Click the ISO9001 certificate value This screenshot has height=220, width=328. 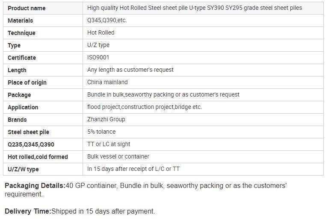pyautogui.click(x=98, y=57)
